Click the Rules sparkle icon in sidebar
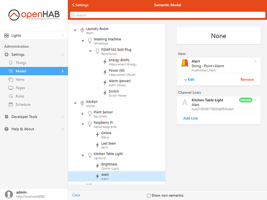The width and height of the screenshot is (267, 200). click(11, 96)
